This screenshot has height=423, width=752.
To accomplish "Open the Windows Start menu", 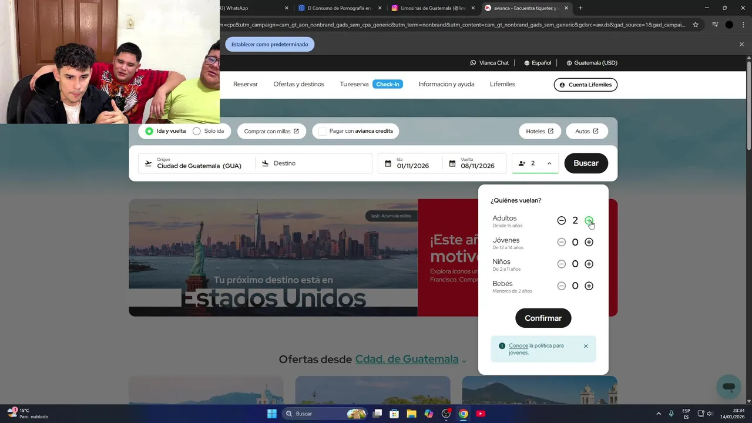I will point(272,414).
